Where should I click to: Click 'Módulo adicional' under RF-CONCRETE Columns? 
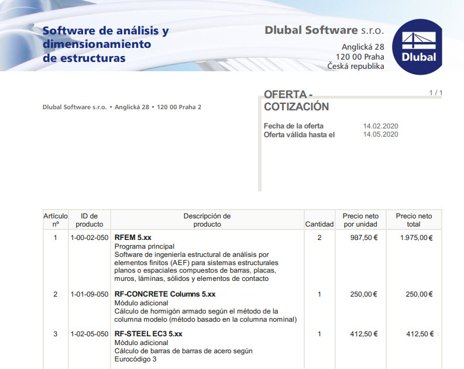coord(141,303)
